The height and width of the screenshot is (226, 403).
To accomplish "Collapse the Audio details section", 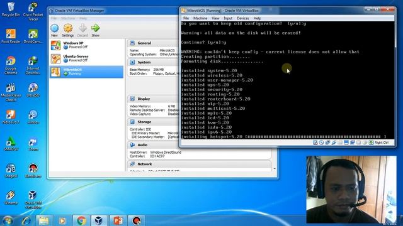I will (x=132, y=145).
